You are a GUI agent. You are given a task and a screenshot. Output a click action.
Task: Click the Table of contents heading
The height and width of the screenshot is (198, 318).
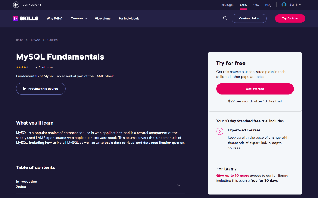pyautogui.click(x=35, y=167)
